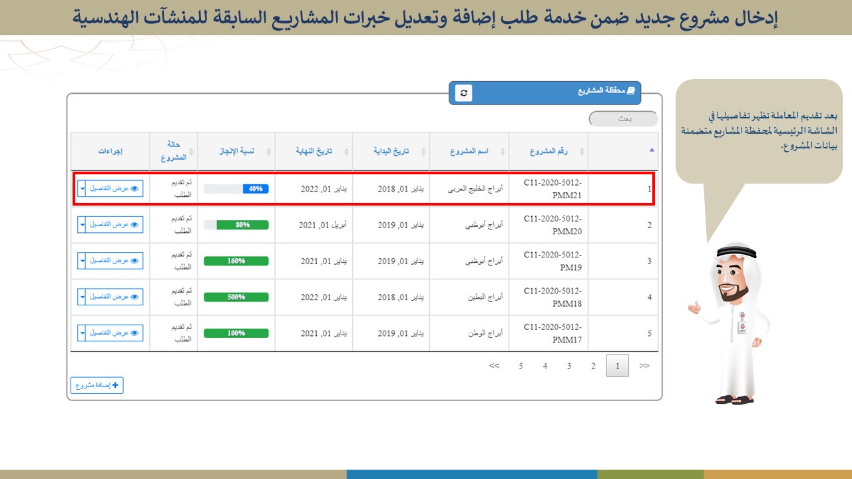Click the refresh icon in the projects portfolio header
Image resolution: width=852 pixels, height=479 pixels.
click(x=464, y=93)
